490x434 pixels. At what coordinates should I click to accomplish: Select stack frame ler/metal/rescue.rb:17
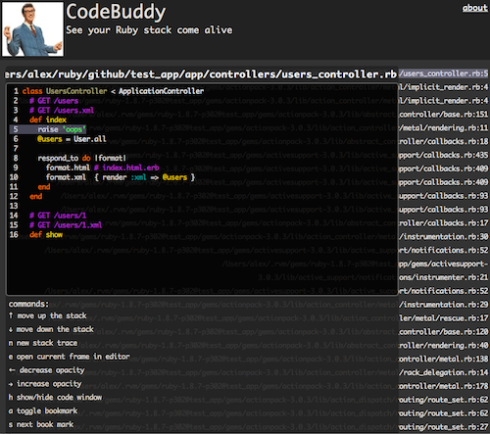[x=444, y=318]
